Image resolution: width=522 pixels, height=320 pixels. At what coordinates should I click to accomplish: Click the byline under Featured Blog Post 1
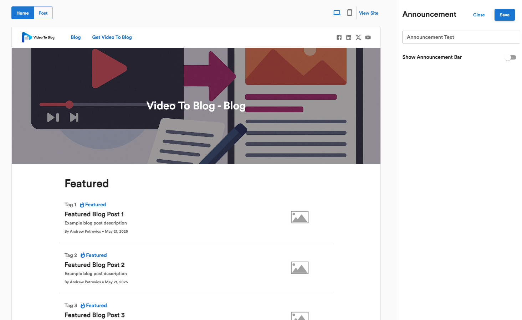(x=96, y=232)
